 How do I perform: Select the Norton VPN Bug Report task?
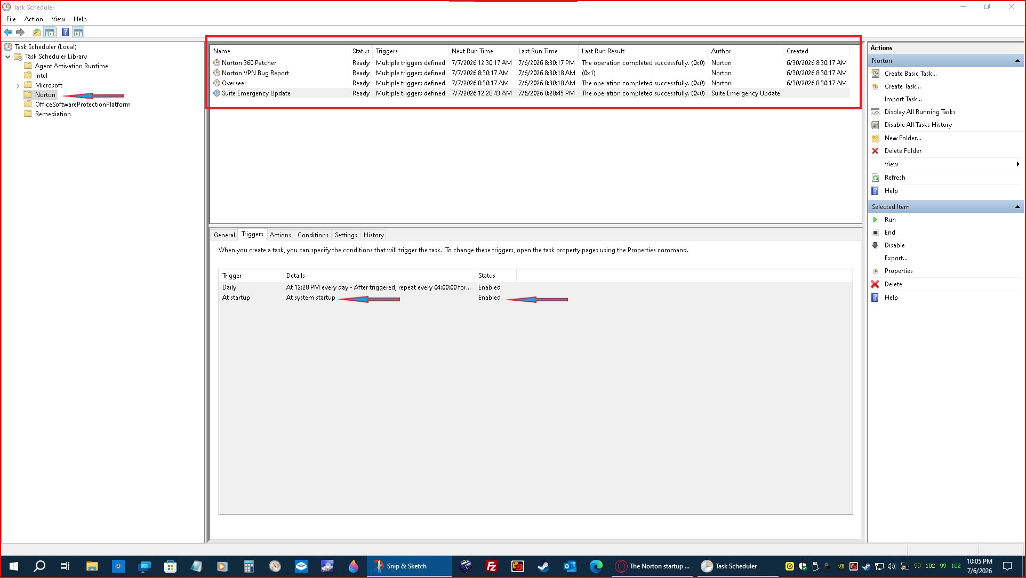(x=530, y=73)
